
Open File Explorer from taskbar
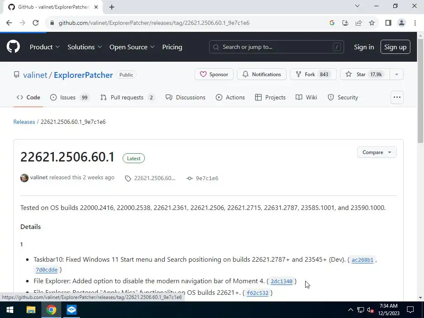(x=31, y=310)
